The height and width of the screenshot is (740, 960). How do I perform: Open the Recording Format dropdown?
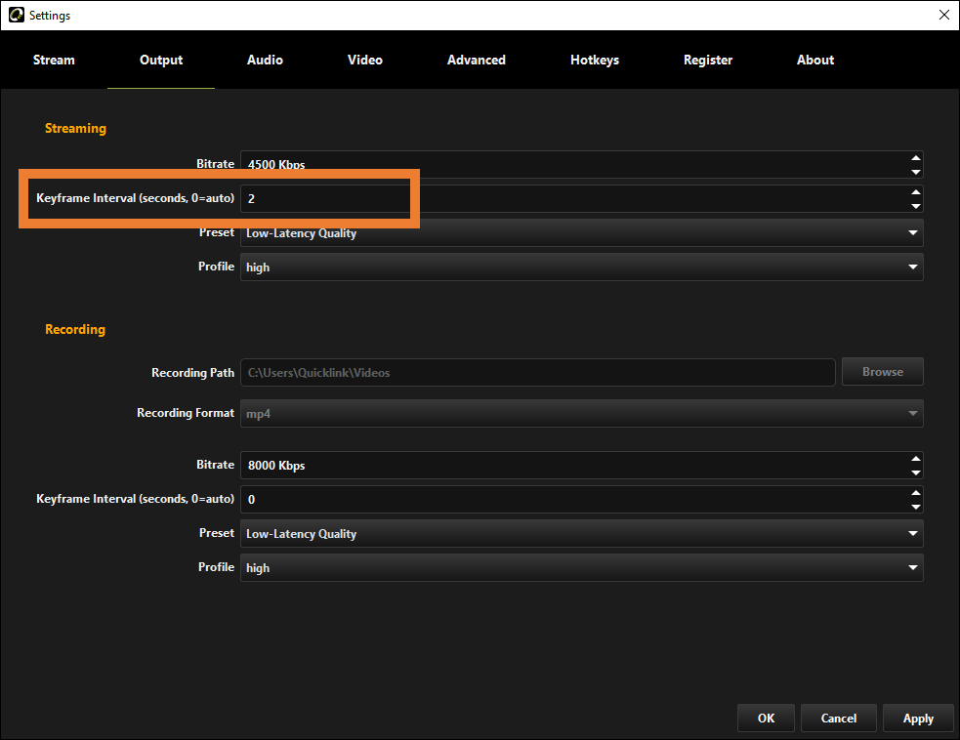pyautogui.click(x=582, y=414)
